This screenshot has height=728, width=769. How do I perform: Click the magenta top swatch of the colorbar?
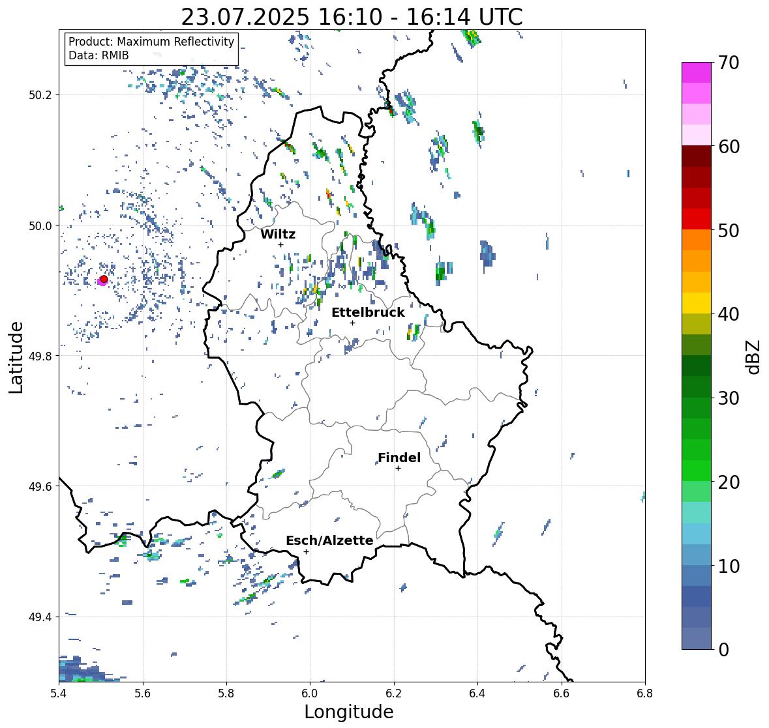click(697, 72)
